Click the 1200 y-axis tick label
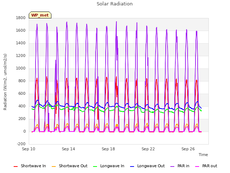Screen dimensions: 230x173 [x=21, y=56]
